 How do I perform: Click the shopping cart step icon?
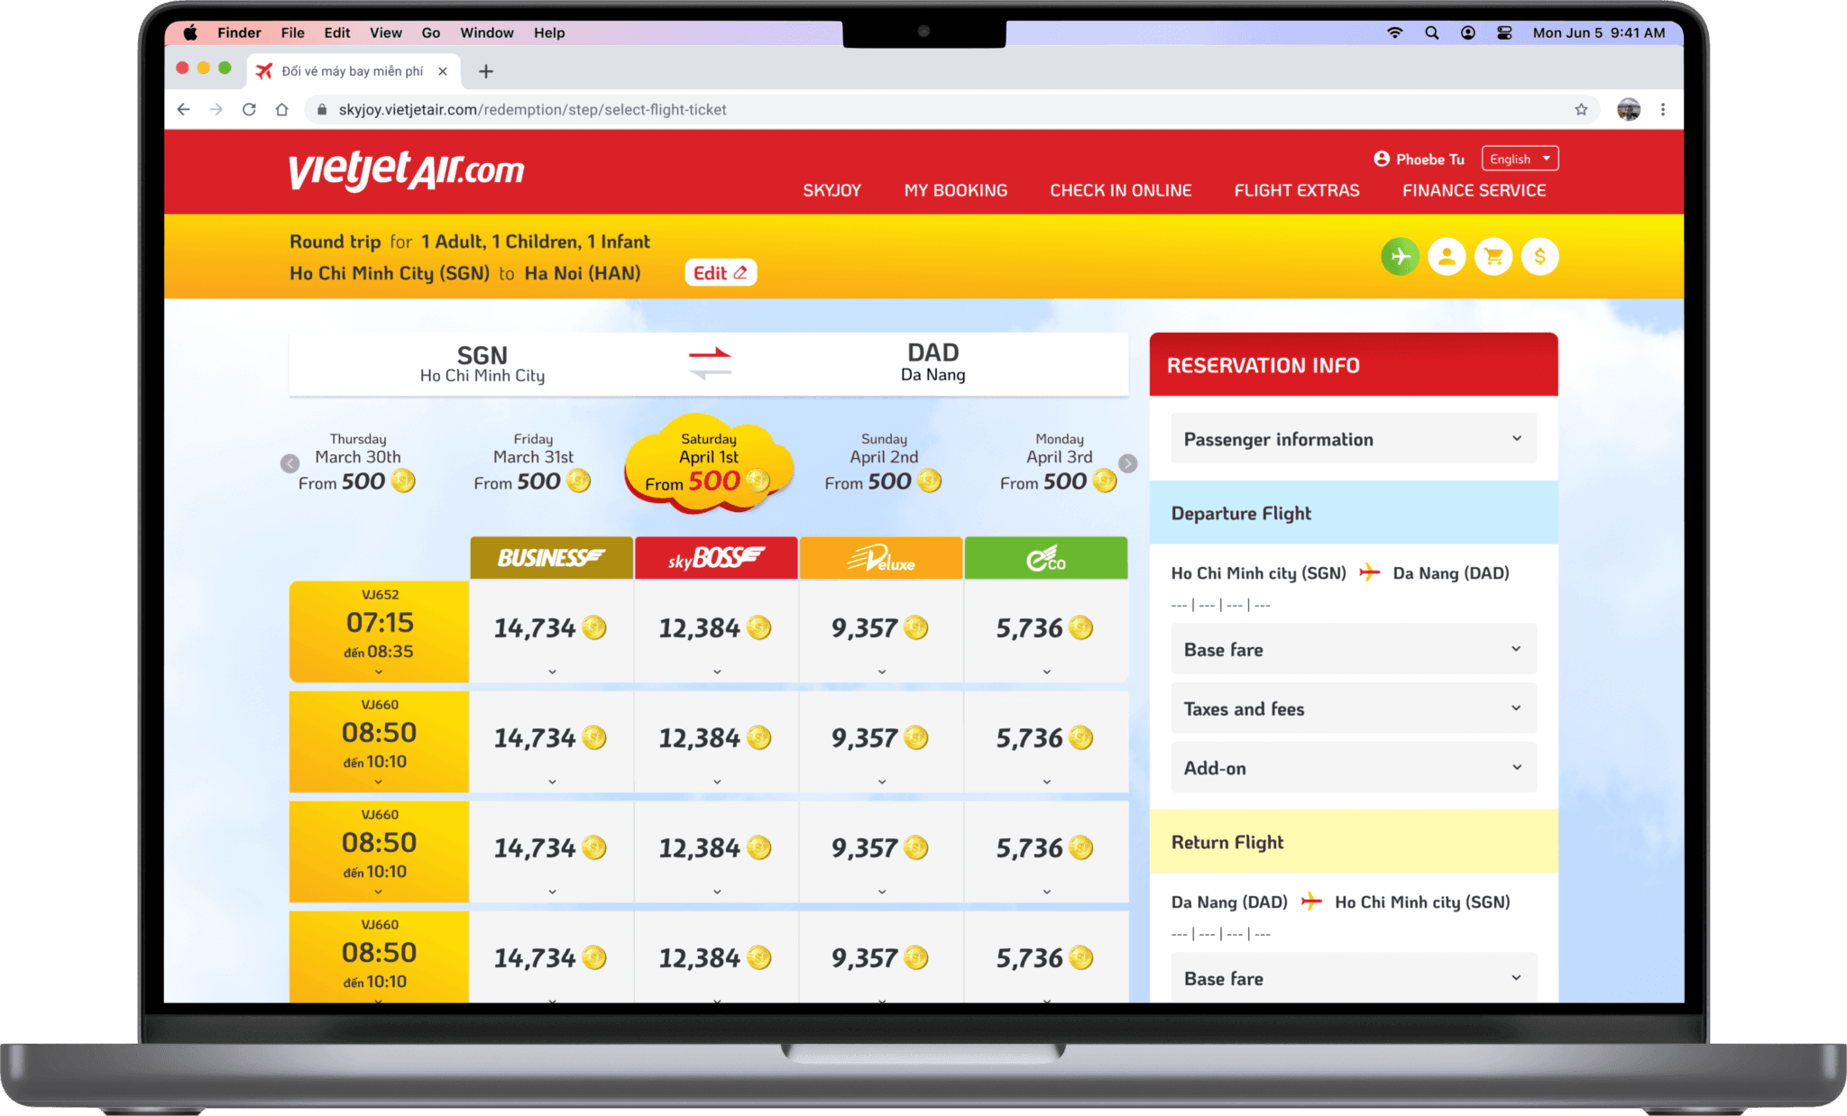pos(1493,257)
